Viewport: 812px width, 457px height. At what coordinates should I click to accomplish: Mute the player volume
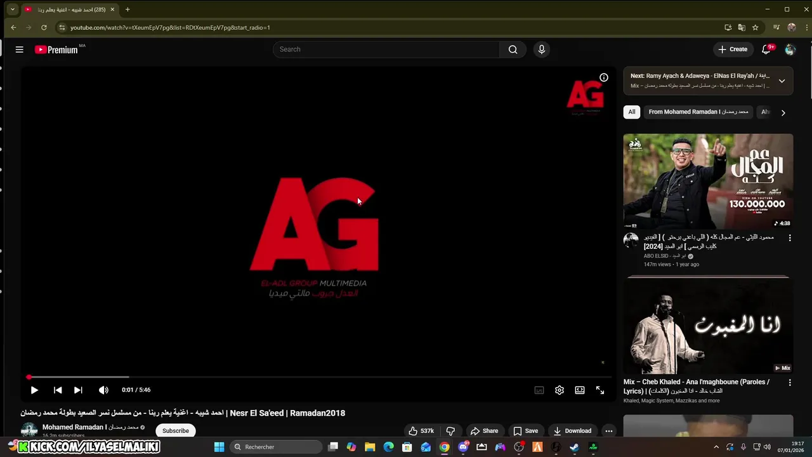103,390
